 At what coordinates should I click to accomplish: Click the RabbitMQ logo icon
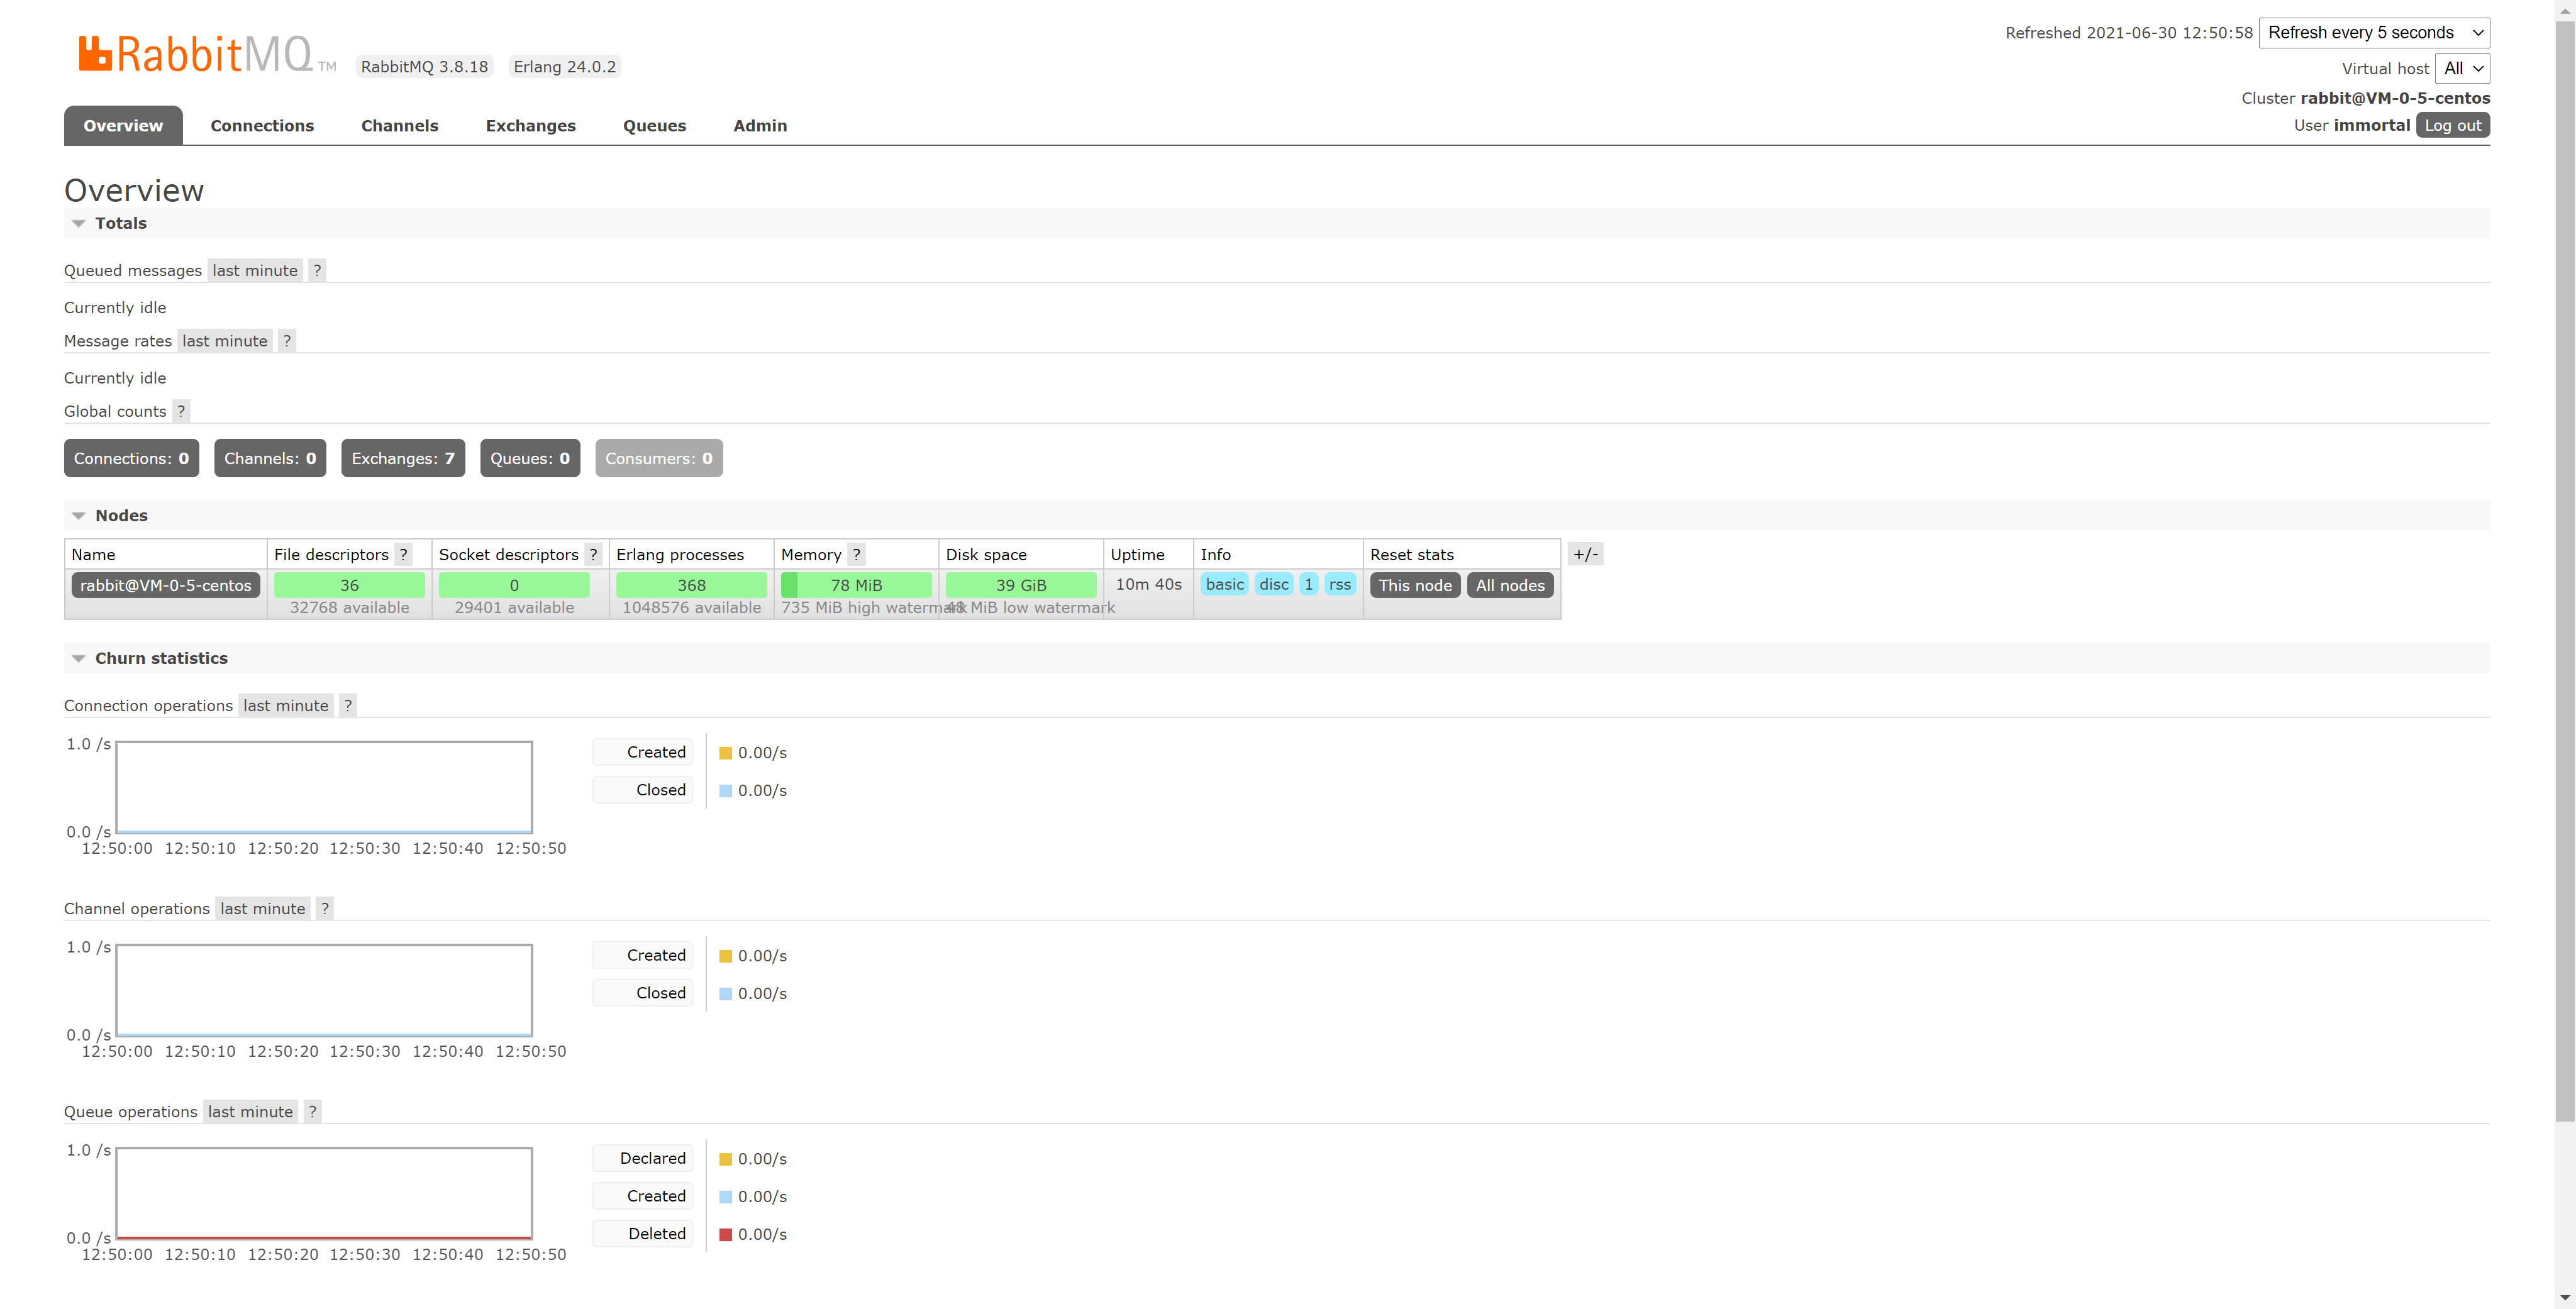[x=95, y=54]
